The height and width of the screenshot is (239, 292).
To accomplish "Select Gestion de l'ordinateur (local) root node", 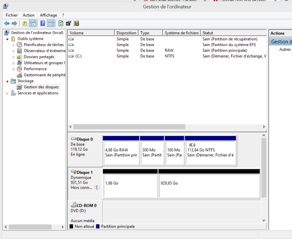I will point(37,33).
